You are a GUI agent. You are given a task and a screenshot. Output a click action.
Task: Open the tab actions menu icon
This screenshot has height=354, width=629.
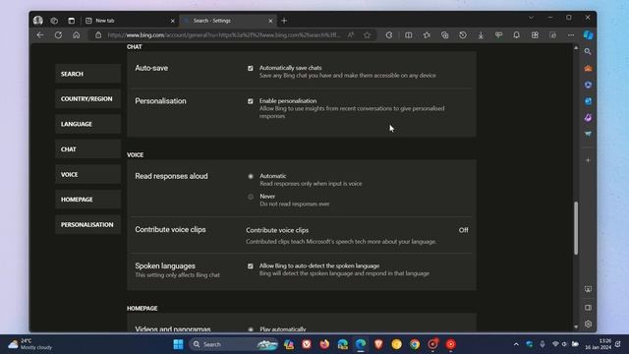[72, 21]
